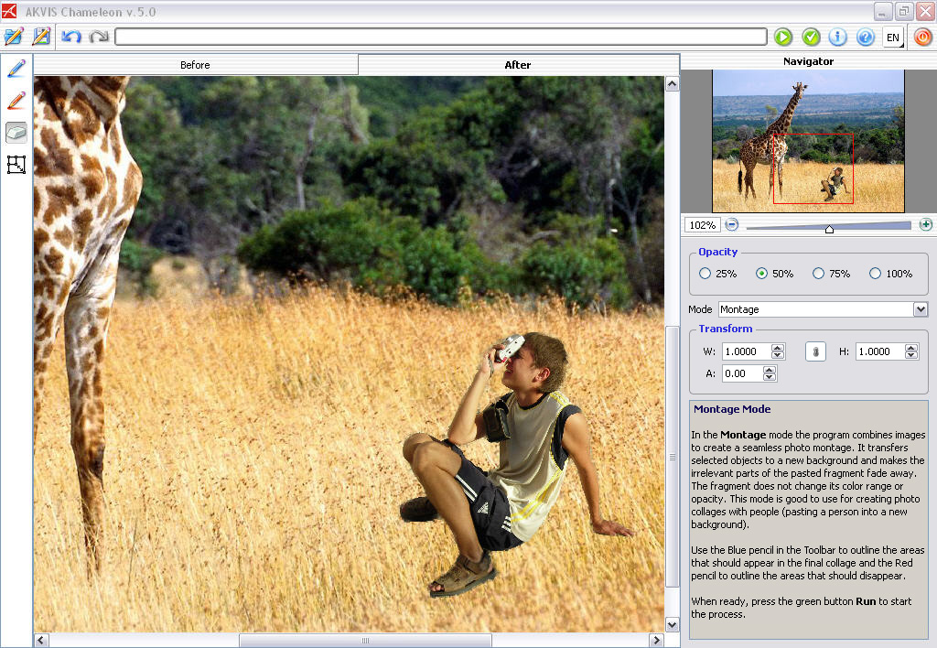This screenshot has height=648, width=937.
Task: Select the Blue pencil tool
Action: click(16, 69)
